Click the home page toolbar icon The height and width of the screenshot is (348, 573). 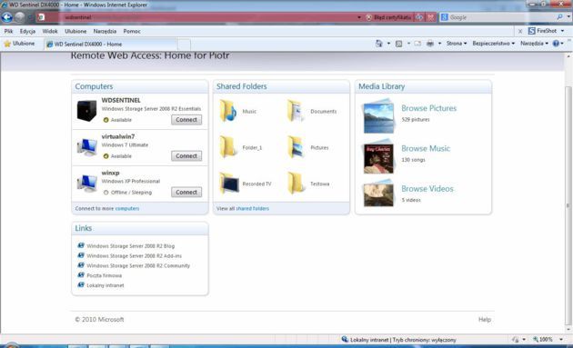click(x=378, y=44)
